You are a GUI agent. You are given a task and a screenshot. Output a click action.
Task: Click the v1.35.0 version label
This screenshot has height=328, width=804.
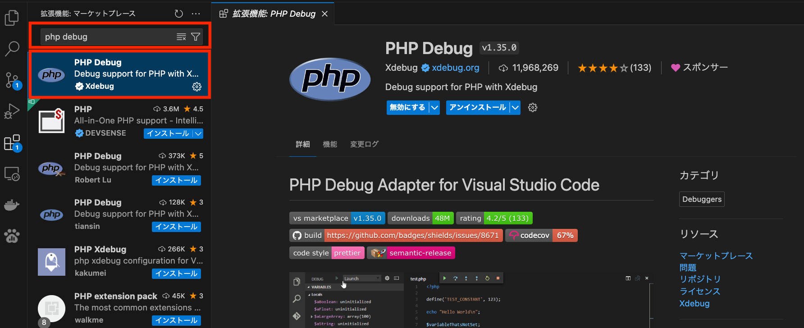tap(499, 48)
